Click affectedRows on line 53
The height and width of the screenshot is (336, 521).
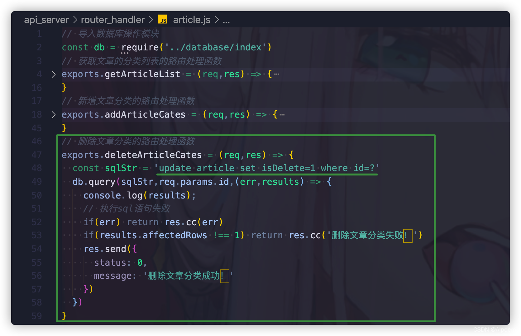pyautogui.click(x=175, y=235)
